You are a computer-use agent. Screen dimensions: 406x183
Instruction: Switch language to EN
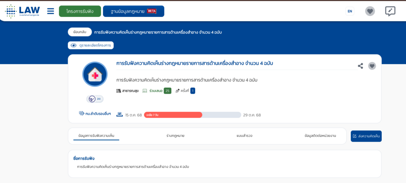point(350,11)
